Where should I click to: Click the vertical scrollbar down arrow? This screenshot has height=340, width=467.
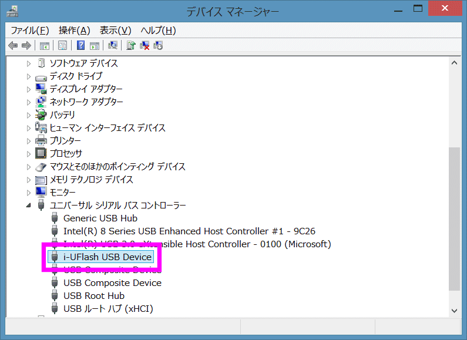tap(454, 309)
